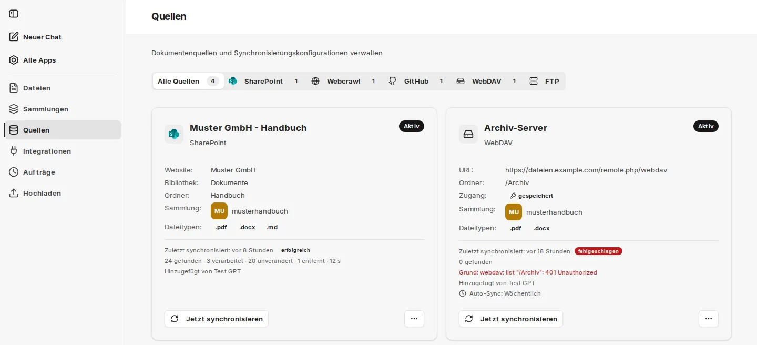The height and width of the screenshot is (345, 757).
Task: Open Archiv-Server title
Action: pyautogui.click(x=516, y=128)
